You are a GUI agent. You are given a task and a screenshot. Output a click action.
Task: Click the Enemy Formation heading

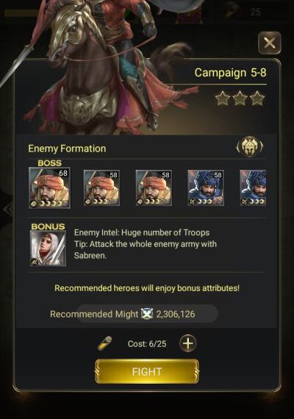[67, 148]
